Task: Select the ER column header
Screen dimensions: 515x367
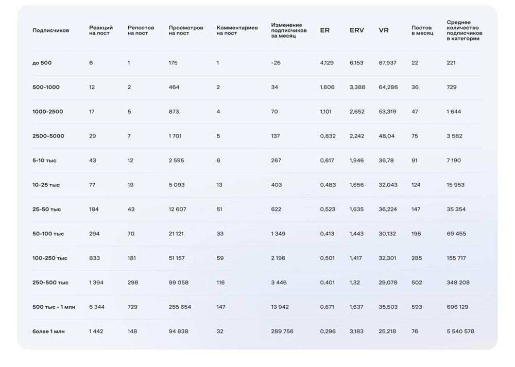Action: [x=324, y=30]
